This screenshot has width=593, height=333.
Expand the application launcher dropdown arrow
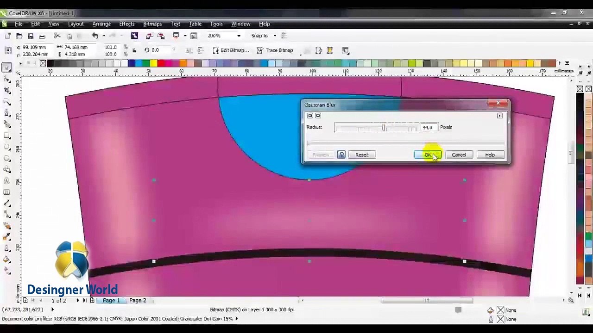point(185,36)
